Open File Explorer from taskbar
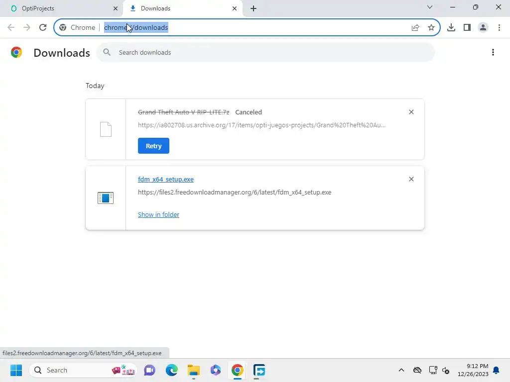 coord(194,370)
